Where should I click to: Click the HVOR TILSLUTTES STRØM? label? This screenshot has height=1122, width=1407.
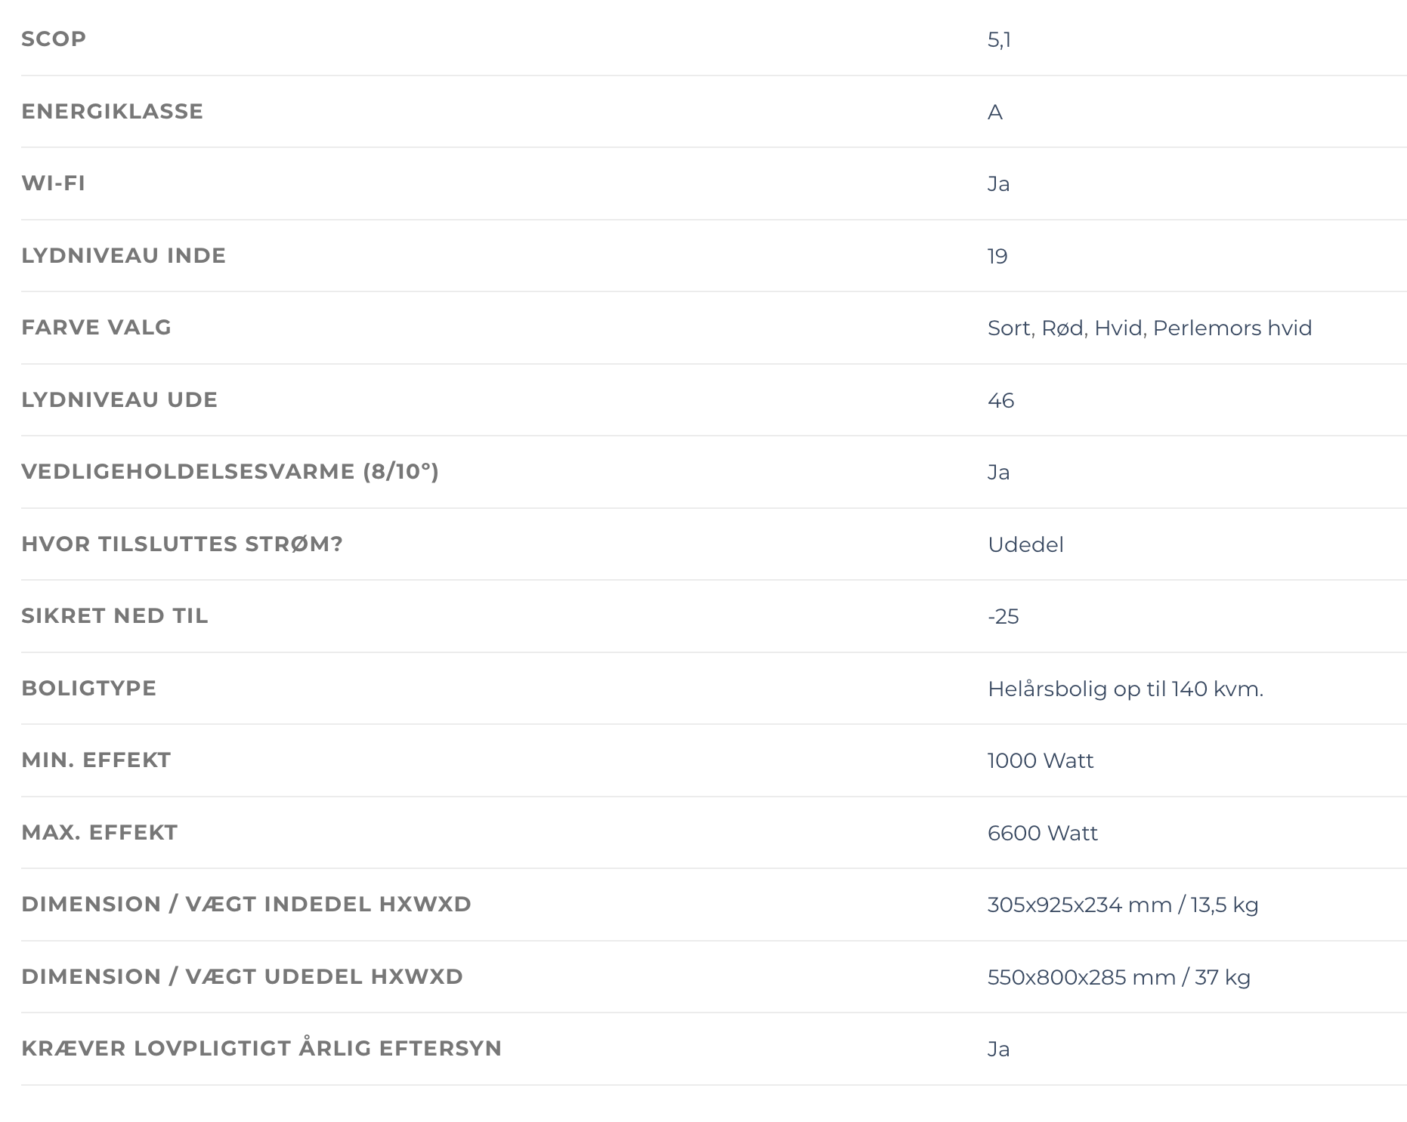point(181,544)
